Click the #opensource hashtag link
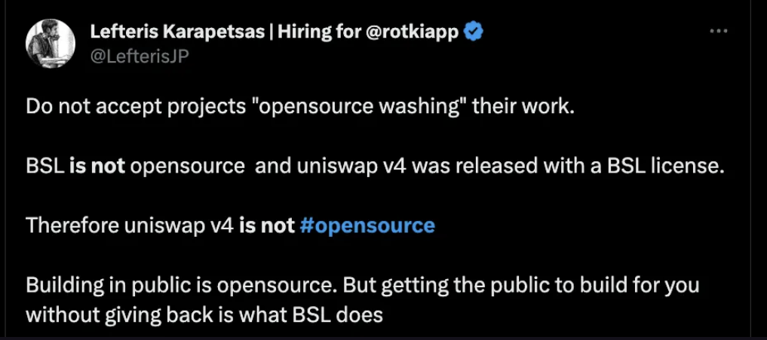The image size is (767, 340). [367, 225]
